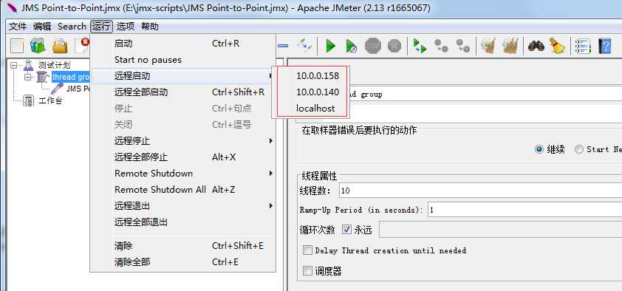Choose 启动 from the run menu
This screenshot has height=291, width=622.
pos(183,44)
